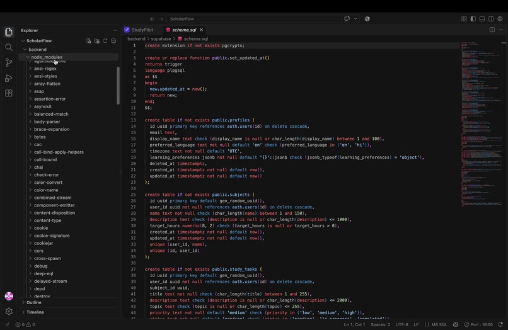
Task: Select the delayed-stream folder
Action: click(x=50, y=281)
